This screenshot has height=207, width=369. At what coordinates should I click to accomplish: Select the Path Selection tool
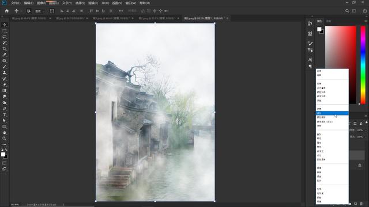(4, 121)
